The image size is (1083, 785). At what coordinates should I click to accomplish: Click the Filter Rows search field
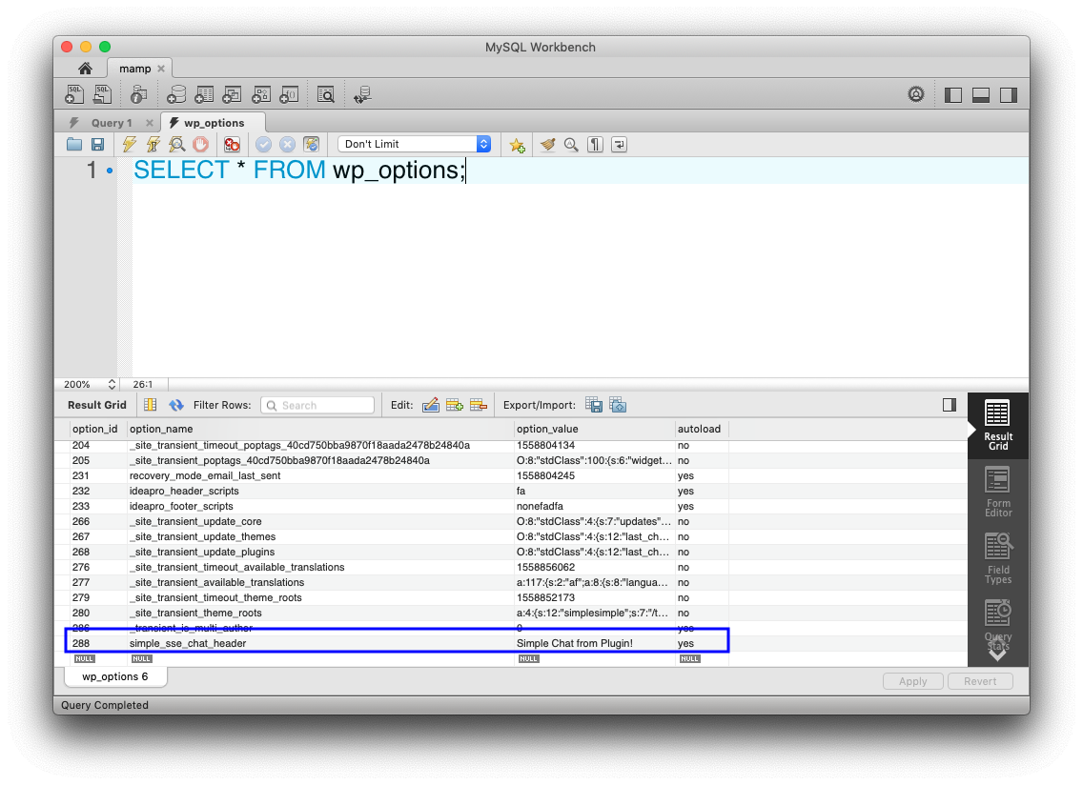click(317, 405)
